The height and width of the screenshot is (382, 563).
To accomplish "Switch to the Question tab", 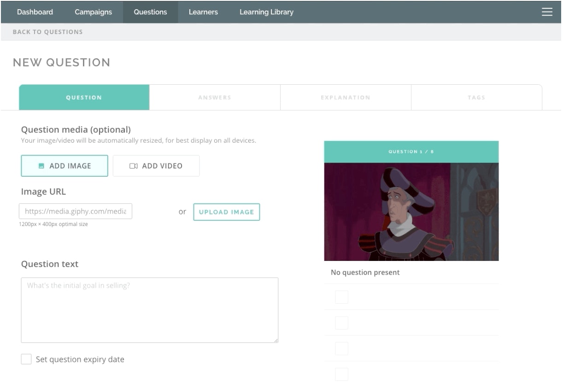I will tap(84, 98).
